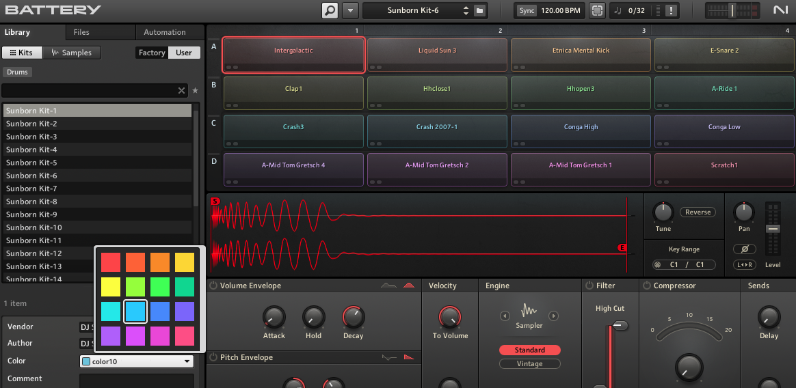Open the magnifier browser search icon
796x388 pixels.
pyautogui.click(x=330, y=10)
